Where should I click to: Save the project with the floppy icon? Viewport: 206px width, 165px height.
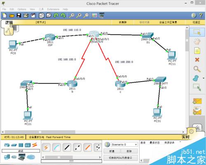point(19,15)
